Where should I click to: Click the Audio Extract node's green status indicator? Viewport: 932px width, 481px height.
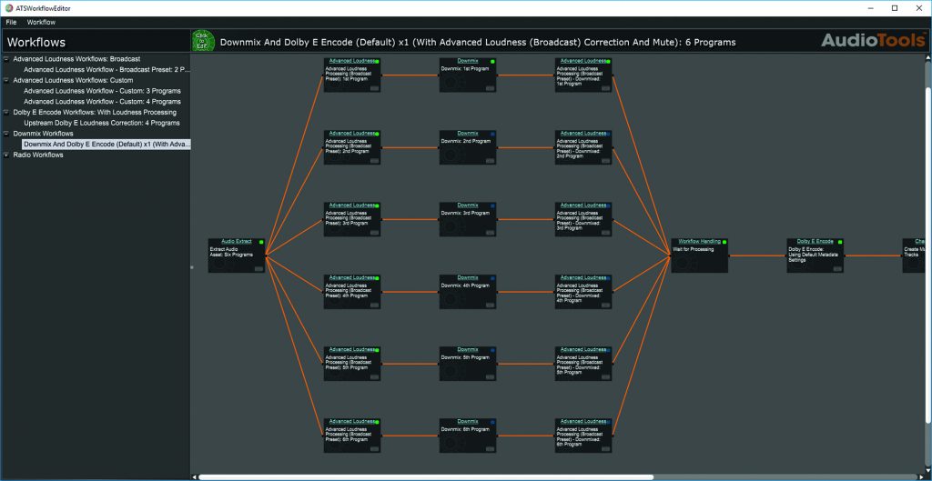[261, 242]
